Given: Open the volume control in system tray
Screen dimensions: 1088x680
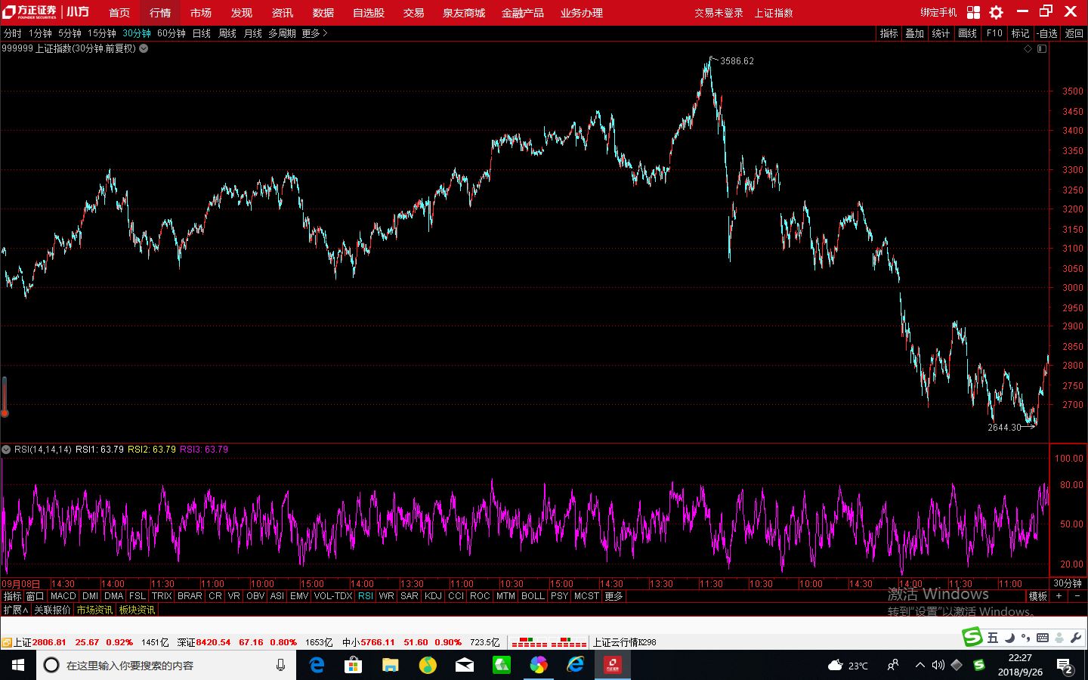Looking at the screenshot, I should [x=938, y=666].
